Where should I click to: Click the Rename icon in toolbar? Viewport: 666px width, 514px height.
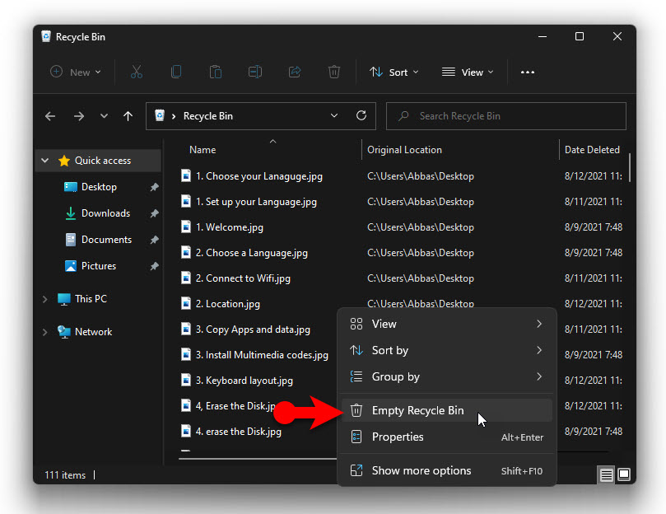click(255, 72)
